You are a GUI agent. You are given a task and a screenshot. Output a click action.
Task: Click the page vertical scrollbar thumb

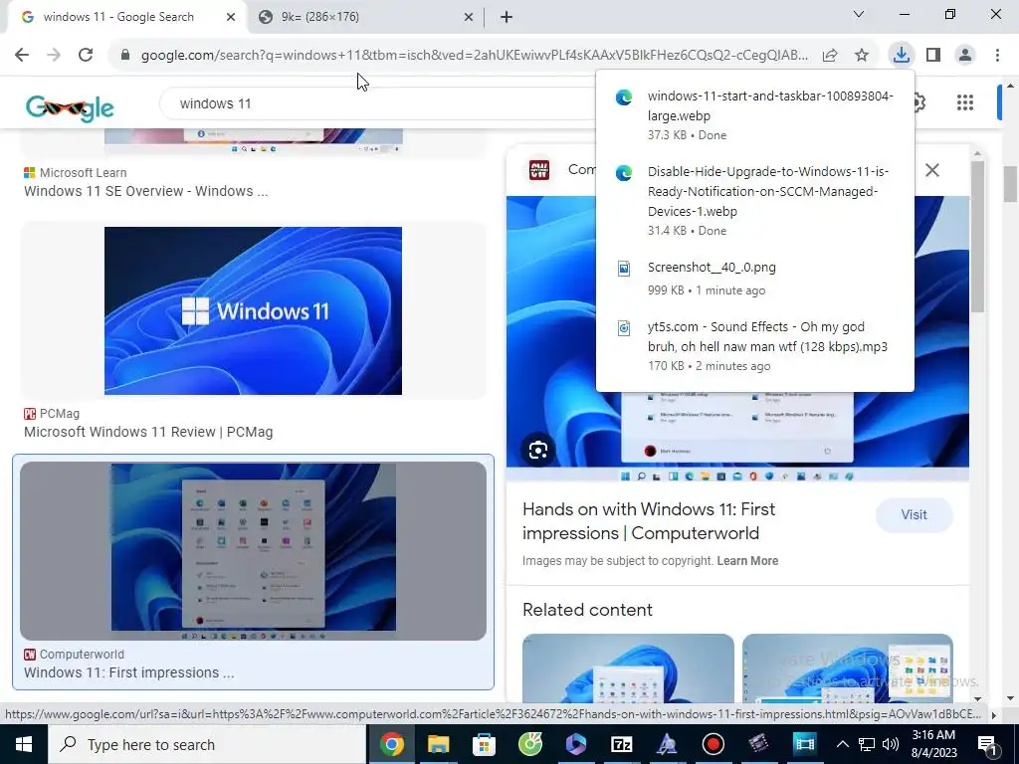(x=1009, y=184)
